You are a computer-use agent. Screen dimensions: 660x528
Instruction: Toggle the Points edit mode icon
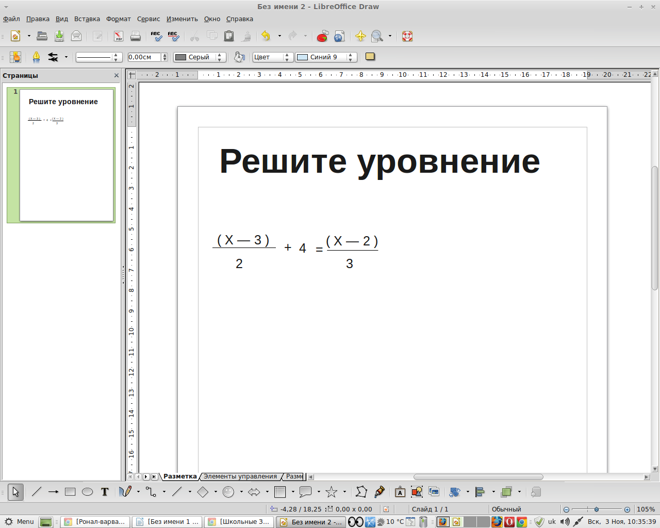coord(361,492)
